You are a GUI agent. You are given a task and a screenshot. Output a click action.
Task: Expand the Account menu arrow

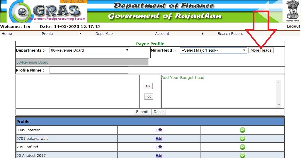point(203,34)
